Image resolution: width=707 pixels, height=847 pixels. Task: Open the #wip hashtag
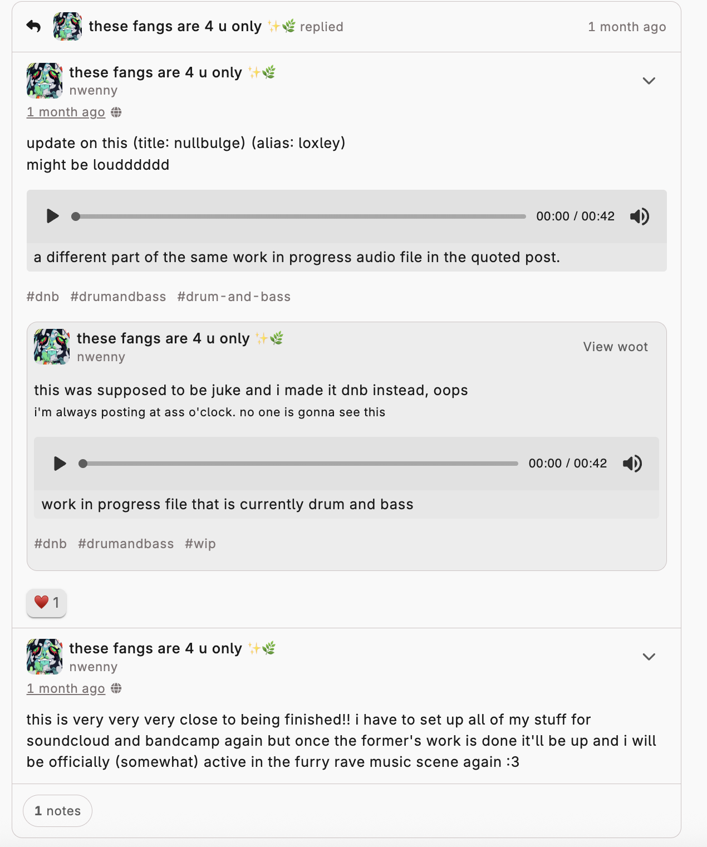[x=200, y=544]
